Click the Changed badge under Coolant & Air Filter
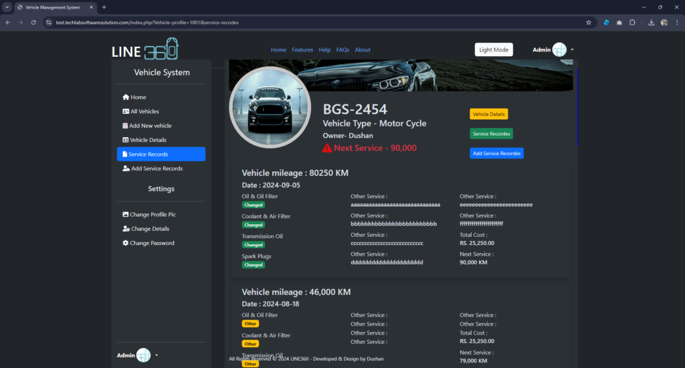Image resolution: width=685 pixels, height=368 pixels. point(254,225)
